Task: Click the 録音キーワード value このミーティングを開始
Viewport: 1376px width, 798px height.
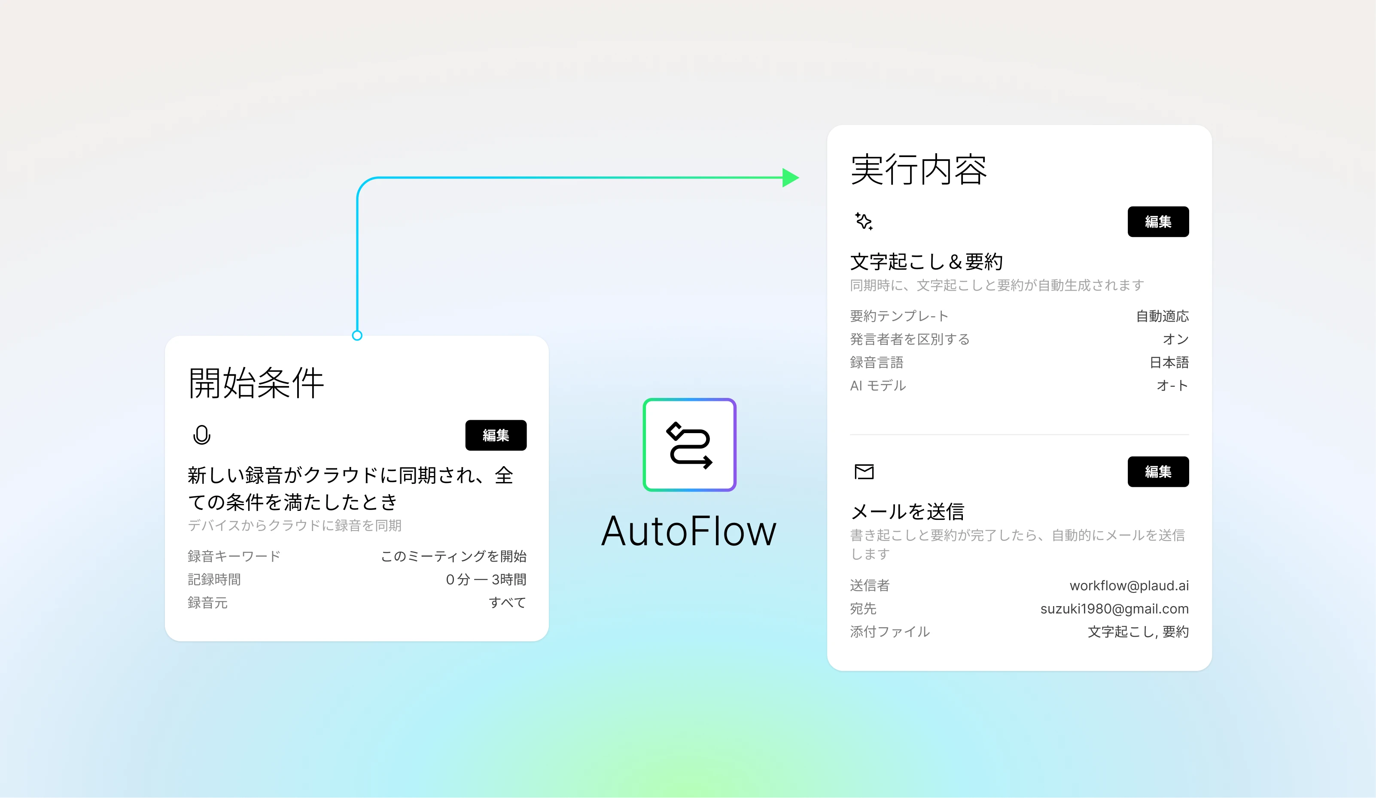Action: point(453,556)
